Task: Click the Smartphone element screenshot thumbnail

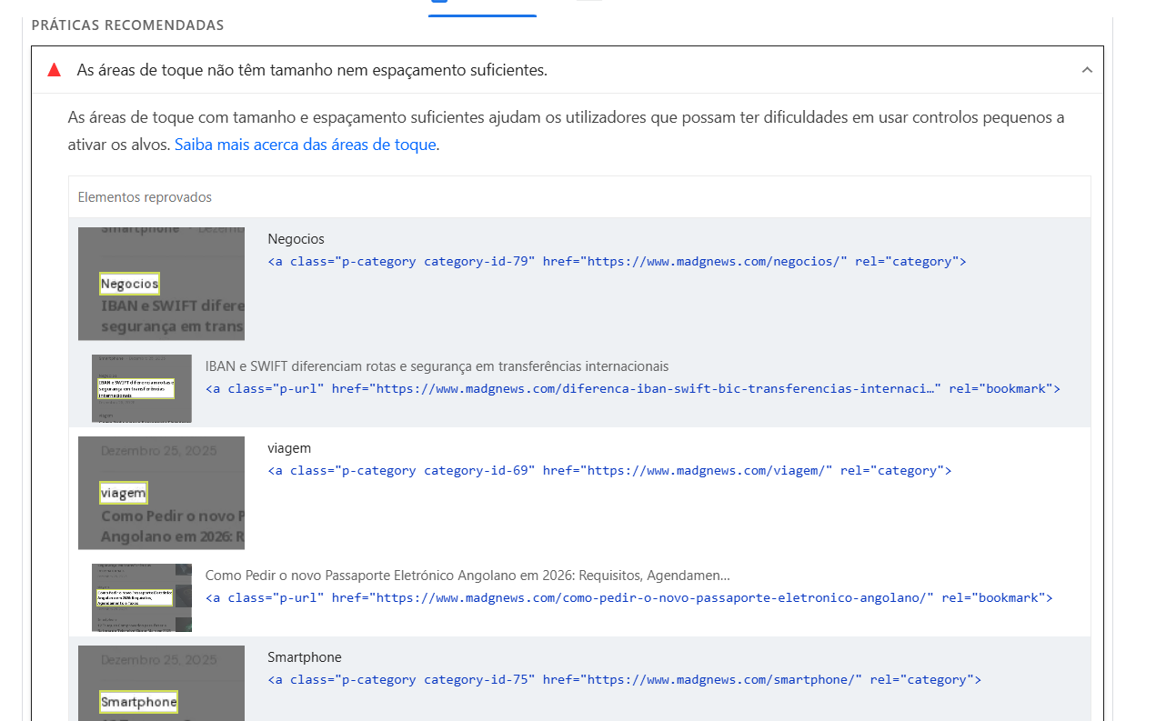Action: click(x=161, y=682)
